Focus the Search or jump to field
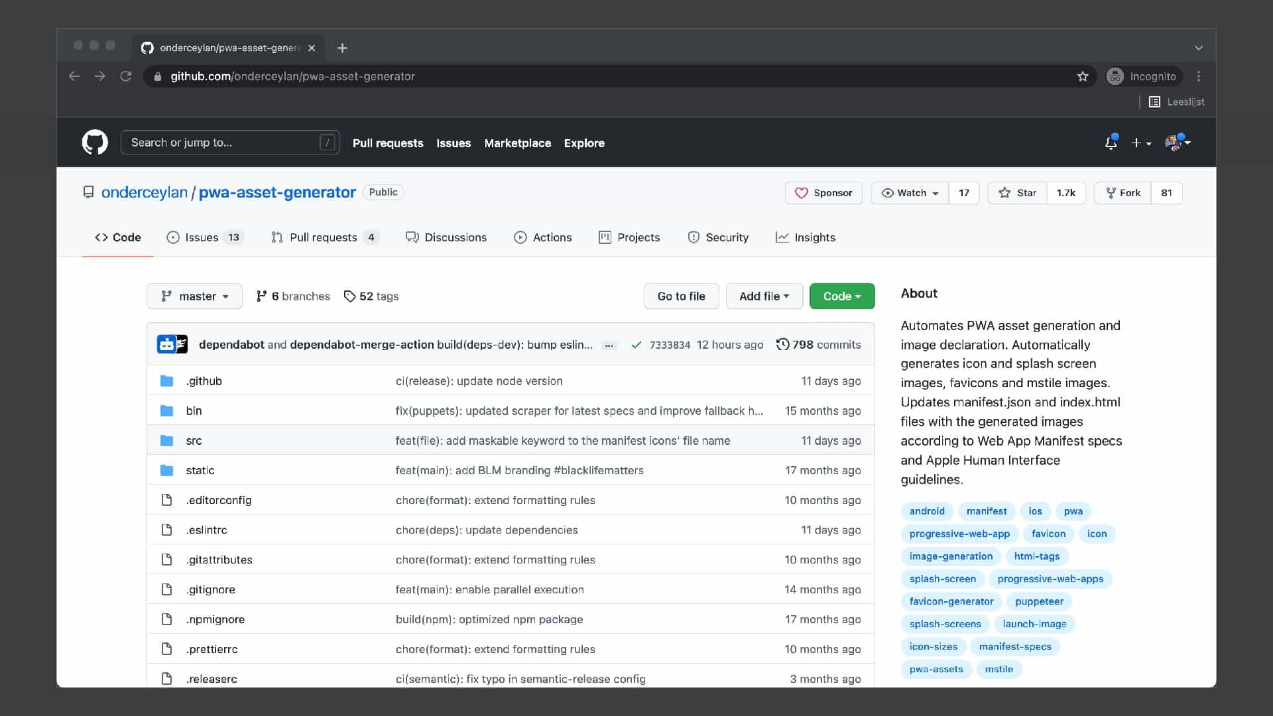 coord(224,143)
